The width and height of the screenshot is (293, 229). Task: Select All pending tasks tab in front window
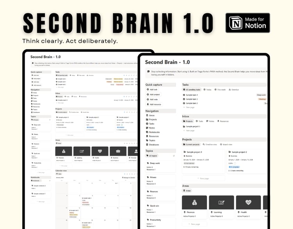coord(191,90)
